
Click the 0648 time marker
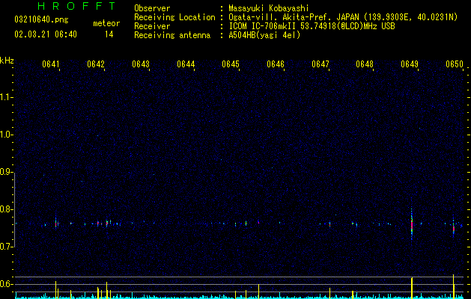pos(365,64)
